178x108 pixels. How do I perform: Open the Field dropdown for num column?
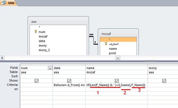click(x=50, y=68)
